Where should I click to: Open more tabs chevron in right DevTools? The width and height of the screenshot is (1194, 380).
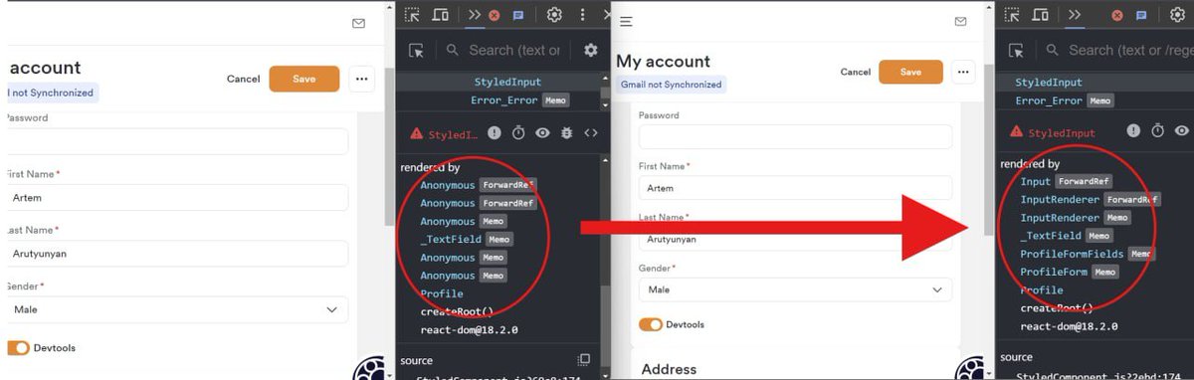tap(1074, 15)
